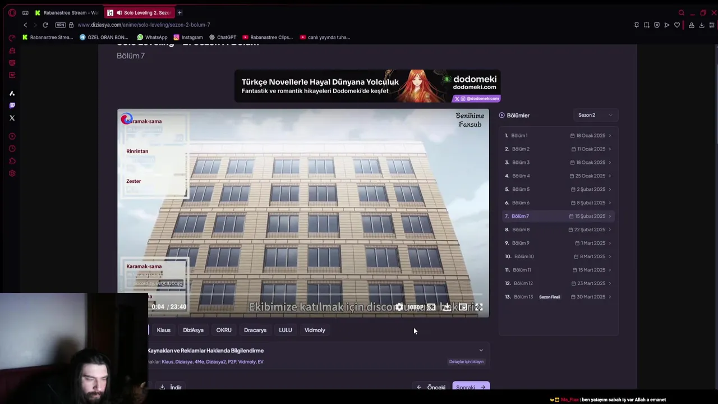Viewport: 718px width, 404px height.
Task: Select the current Bölüm 7 row
Action: click(x=558, y=216)
